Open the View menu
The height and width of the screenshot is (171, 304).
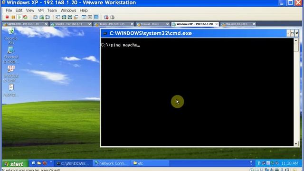30,10
